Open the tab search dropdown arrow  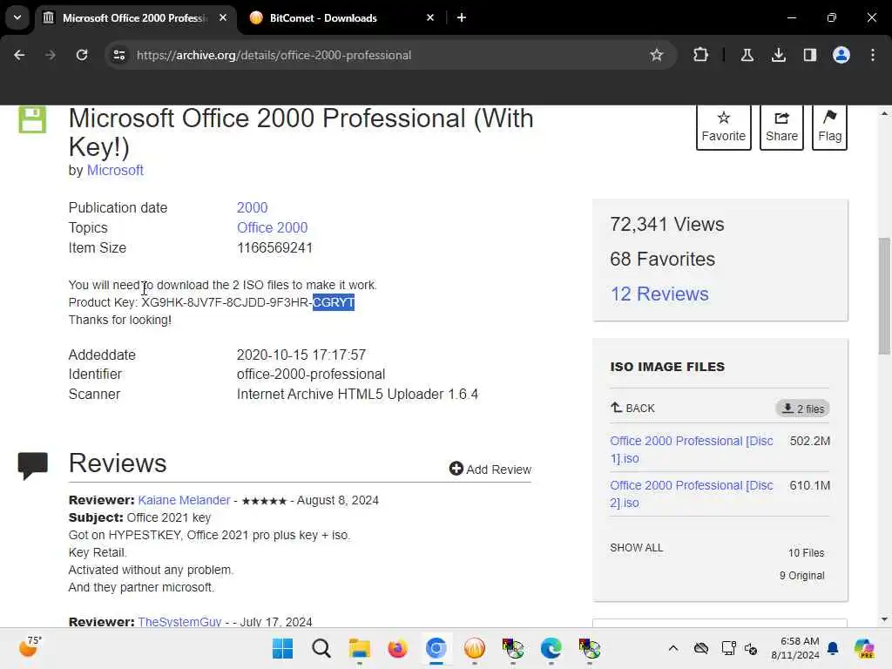click(x=17, y=17)
